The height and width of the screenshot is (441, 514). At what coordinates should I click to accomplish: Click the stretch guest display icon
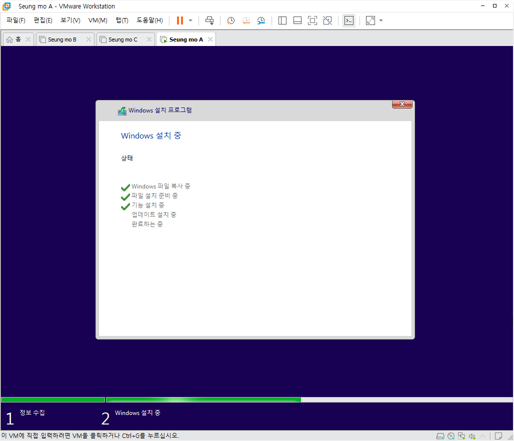click(x=370, y=20)
